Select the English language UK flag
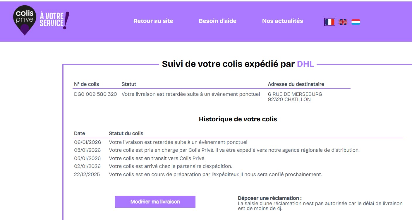Image resolution: width=412 pixels, height=220 pixels. pos(343,22)
